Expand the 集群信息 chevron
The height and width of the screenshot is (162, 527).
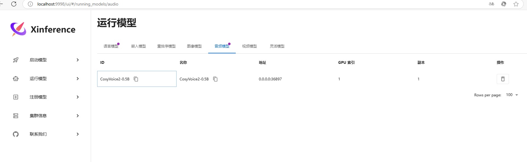tap(78, 116)
